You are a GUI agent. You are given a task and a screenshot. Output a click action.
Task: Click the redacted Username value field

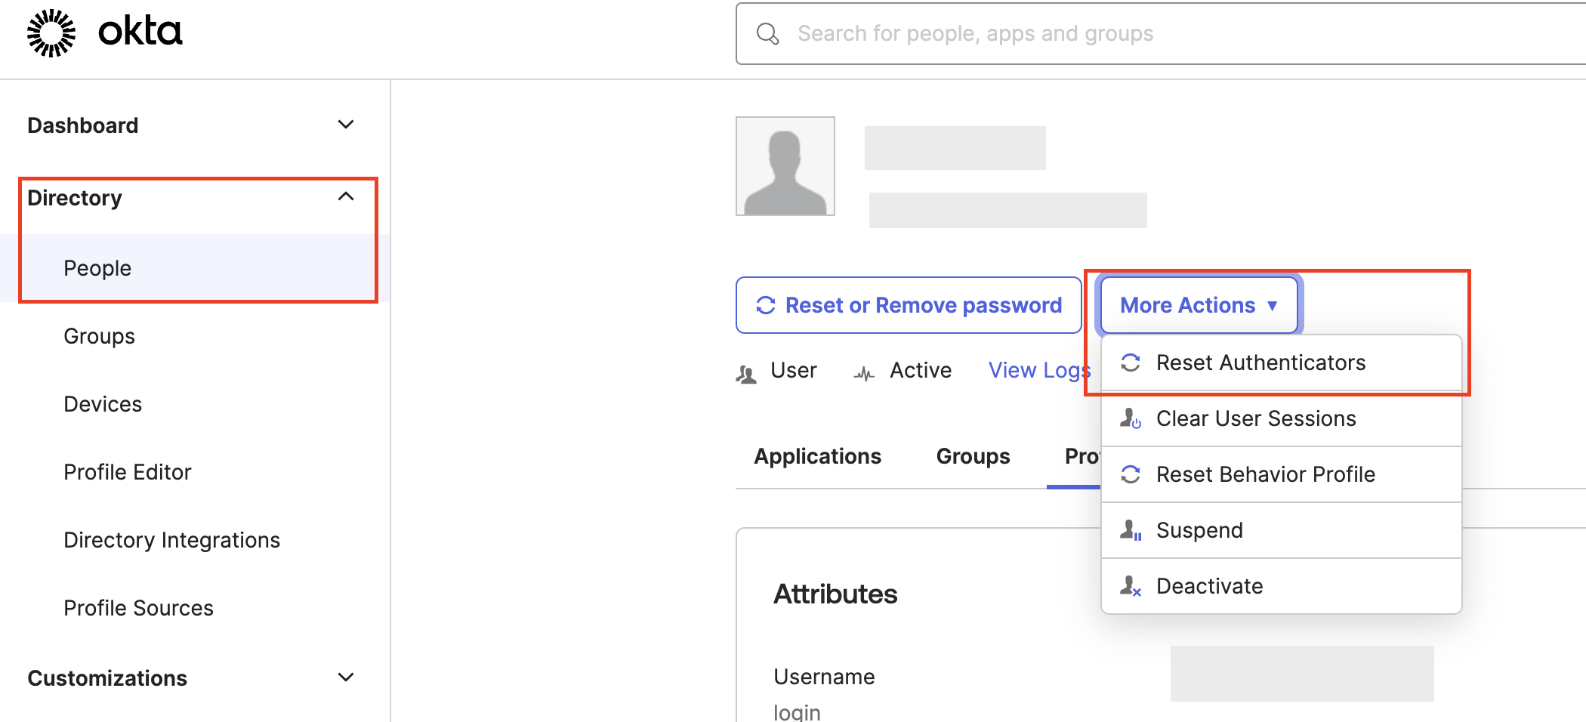tap(1302, 674)
